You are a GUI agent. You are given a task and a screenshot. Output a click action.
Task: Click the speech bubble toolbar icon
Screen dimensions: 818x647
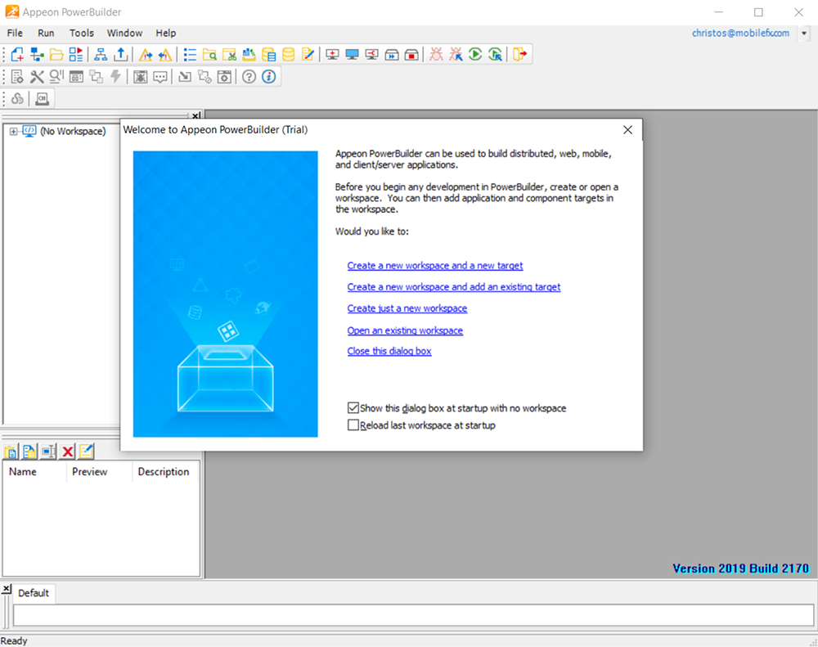point(160,77)
